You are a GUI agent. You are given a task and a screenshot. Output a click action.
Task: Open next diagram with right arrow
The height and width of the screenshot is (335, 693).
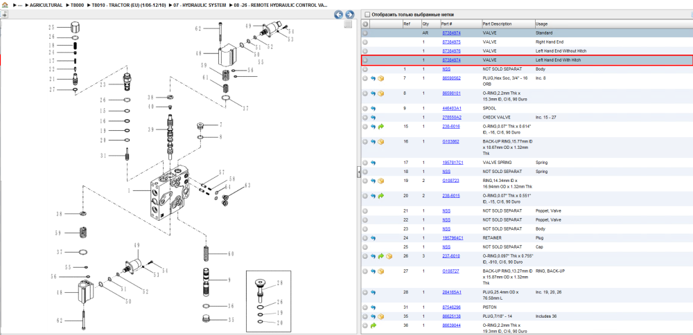click(x=349, y=15)
